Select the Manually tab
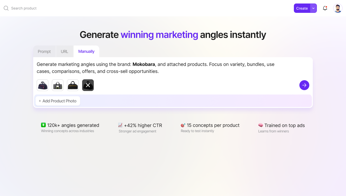The width and height of the screenshot is (346, 196). point(86,52)
